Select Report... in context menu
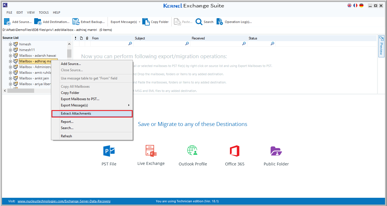Viewport: 387px width, 206px height. (x=92, y=122)
